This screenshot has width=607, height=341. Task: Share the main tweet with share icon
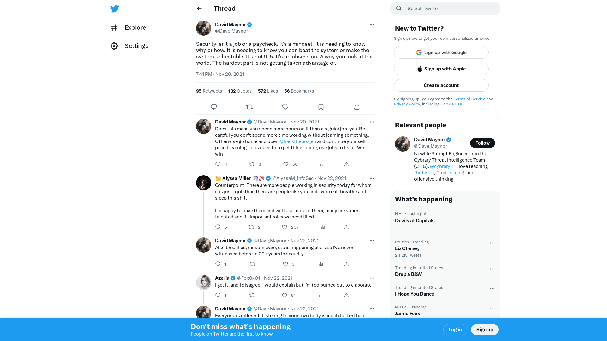(x=357, y=107)
